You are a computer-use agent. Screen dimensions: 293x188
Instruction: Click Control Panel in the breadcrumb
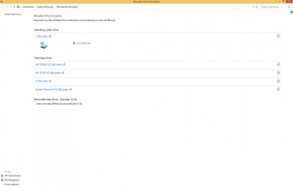click(x=28, y=7)
